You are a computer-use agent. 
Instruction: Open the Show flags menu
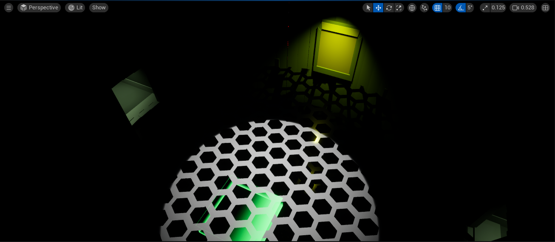click(x=99, y=8)
